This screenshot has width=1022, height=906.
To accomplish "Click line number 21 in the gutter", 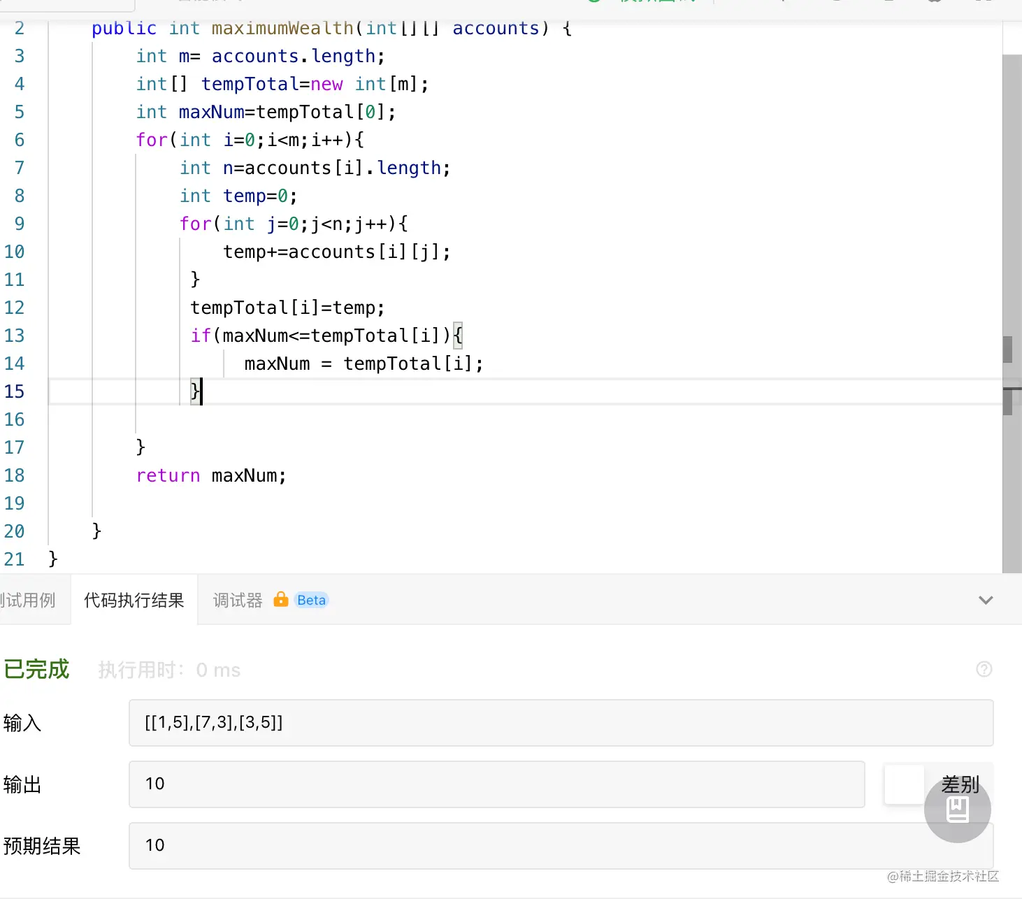I will pyautogui.click(x=14, y=559).
